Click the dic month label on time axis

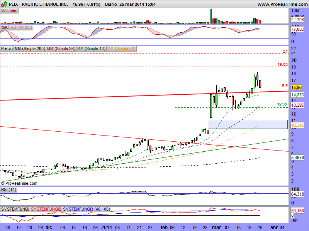49,228
